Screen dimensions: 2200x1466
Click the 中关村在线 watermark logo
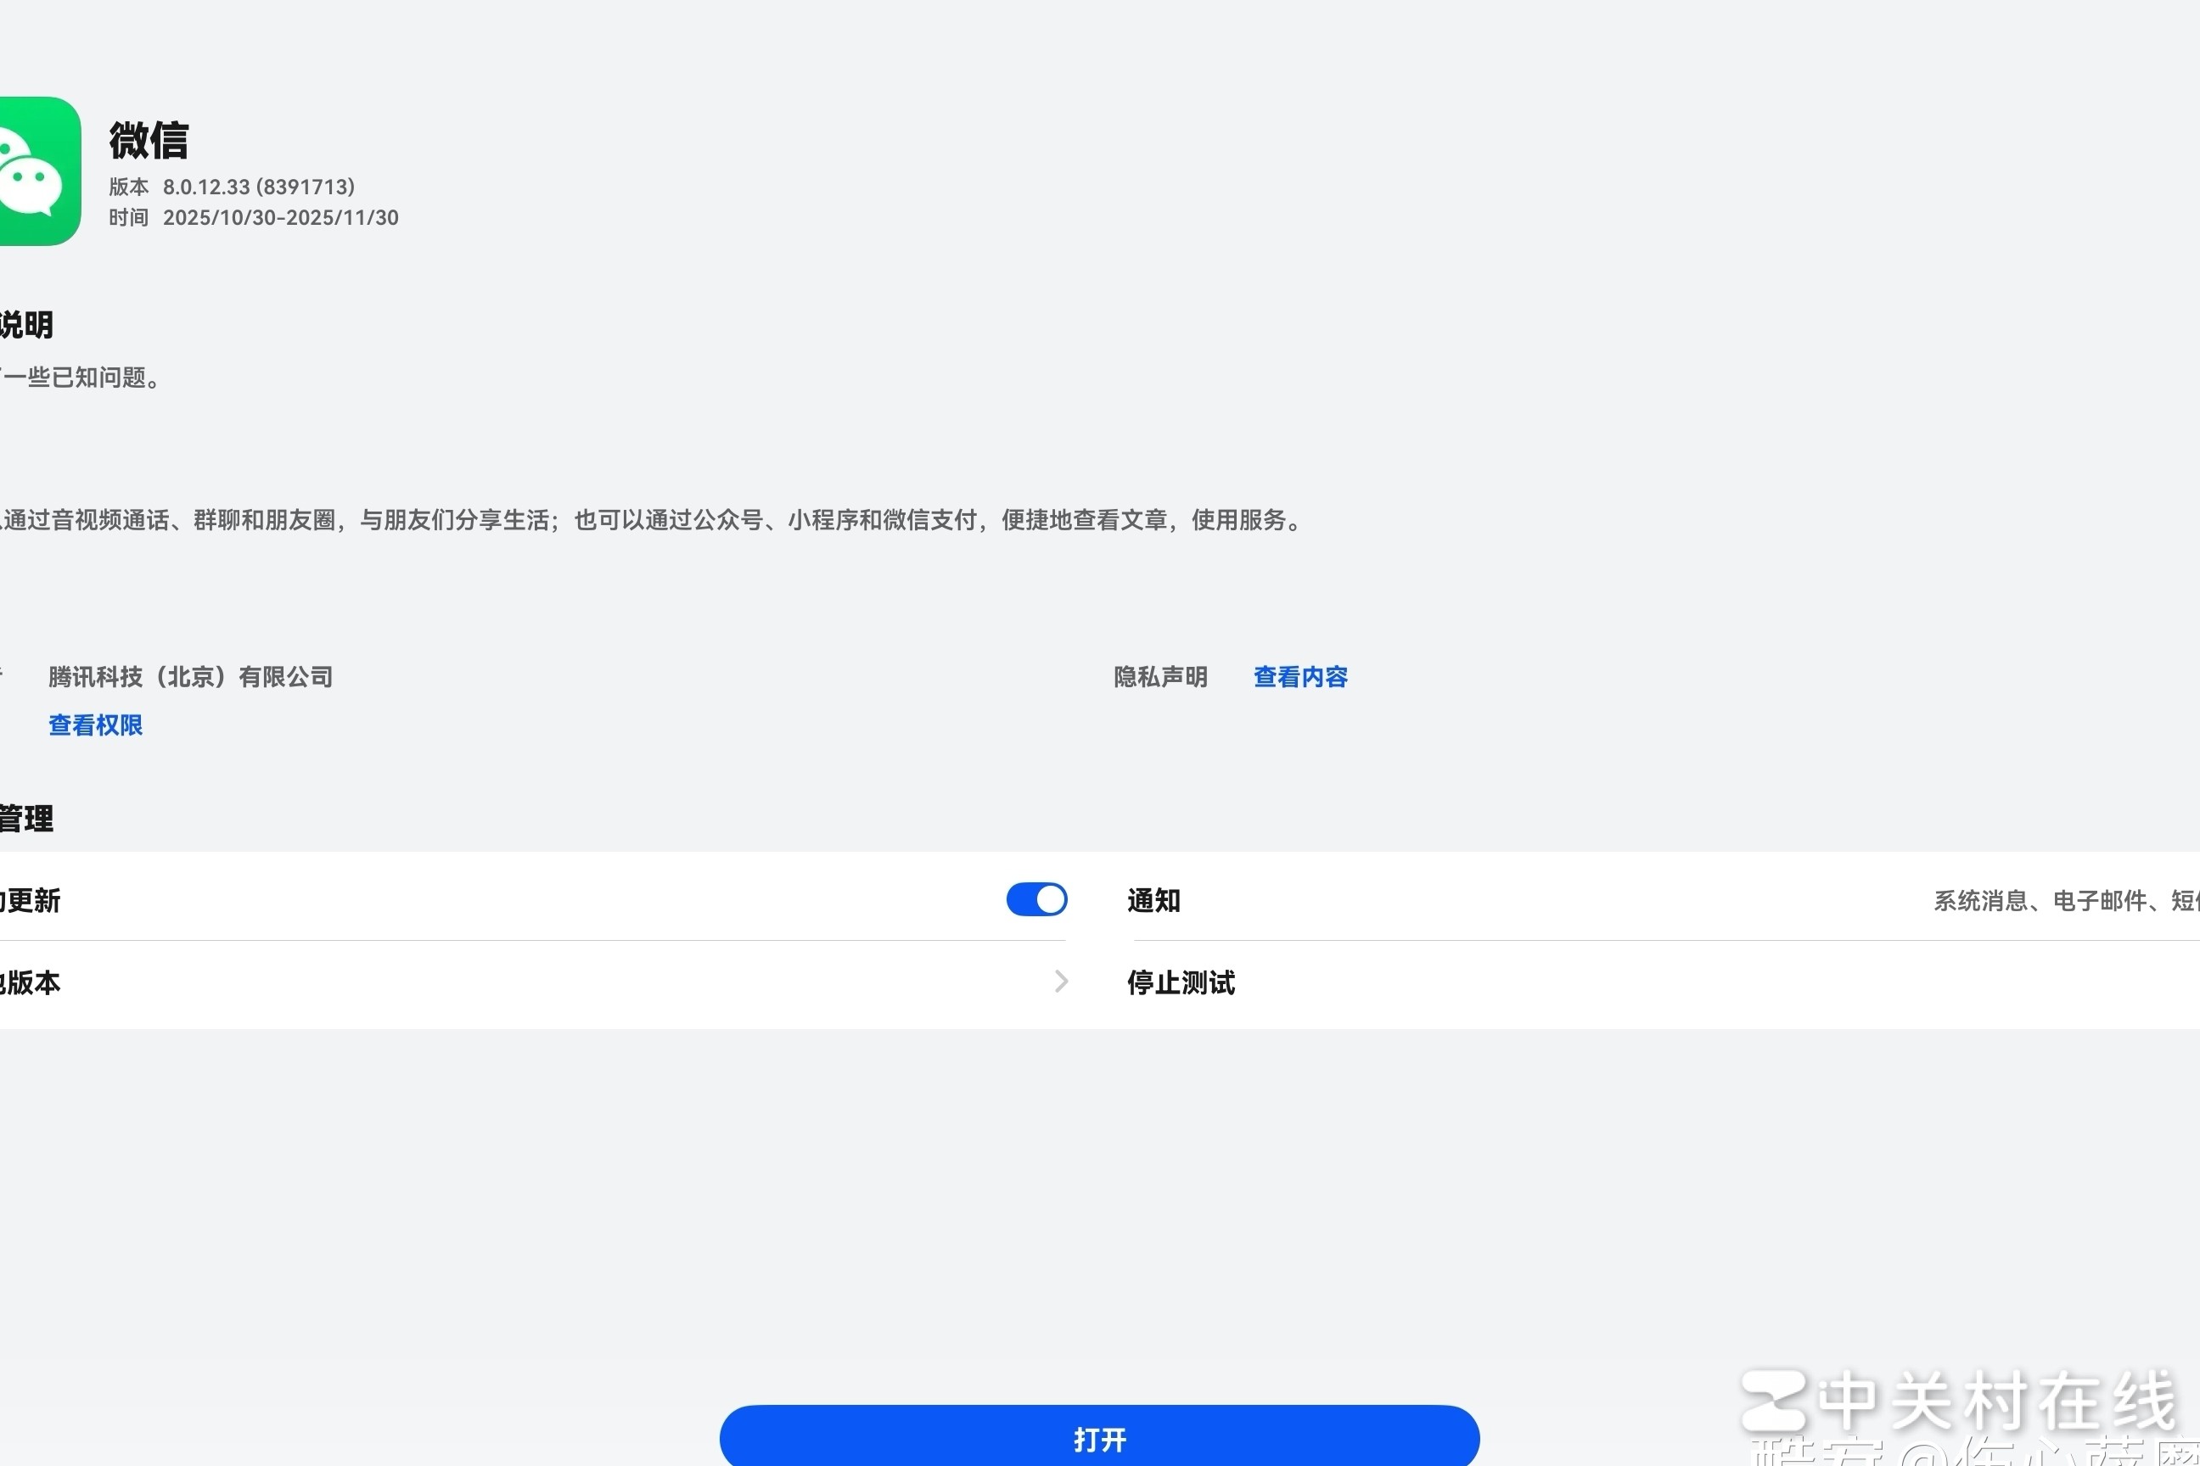click(1960, 1402)
